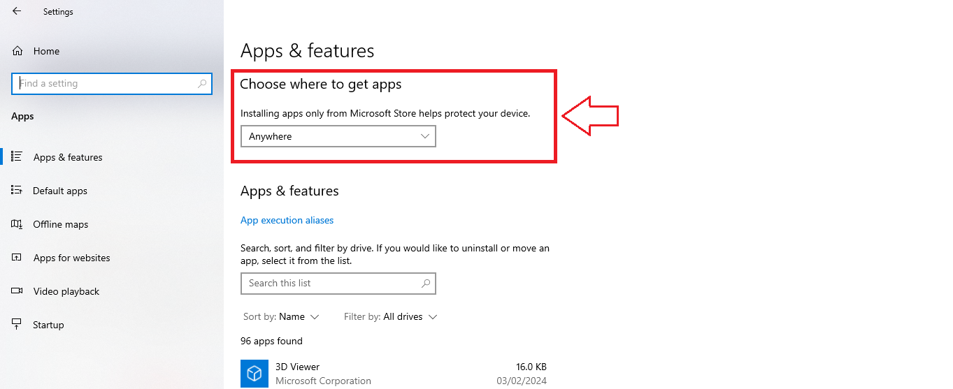Focus the Find a setting field

click(x=112, y=83)
